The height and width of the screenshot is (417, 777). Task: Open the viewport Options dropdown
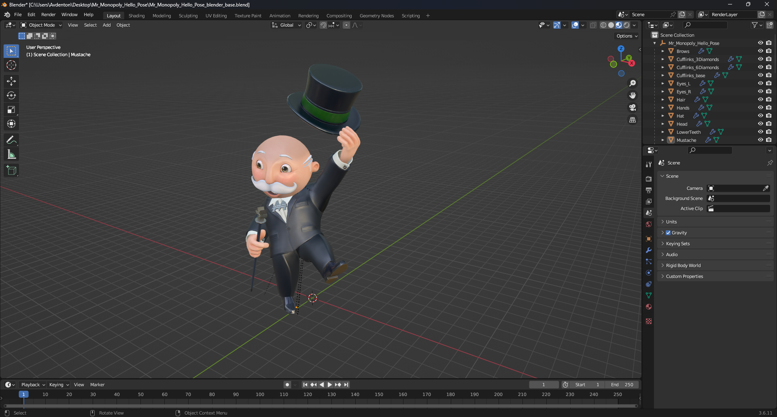tap(627, 36)
